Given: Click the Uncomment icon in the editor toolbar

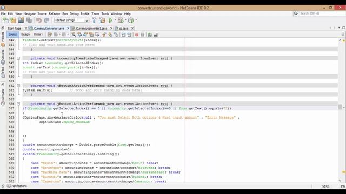Looking at the screenshot, I should [156, 34].
